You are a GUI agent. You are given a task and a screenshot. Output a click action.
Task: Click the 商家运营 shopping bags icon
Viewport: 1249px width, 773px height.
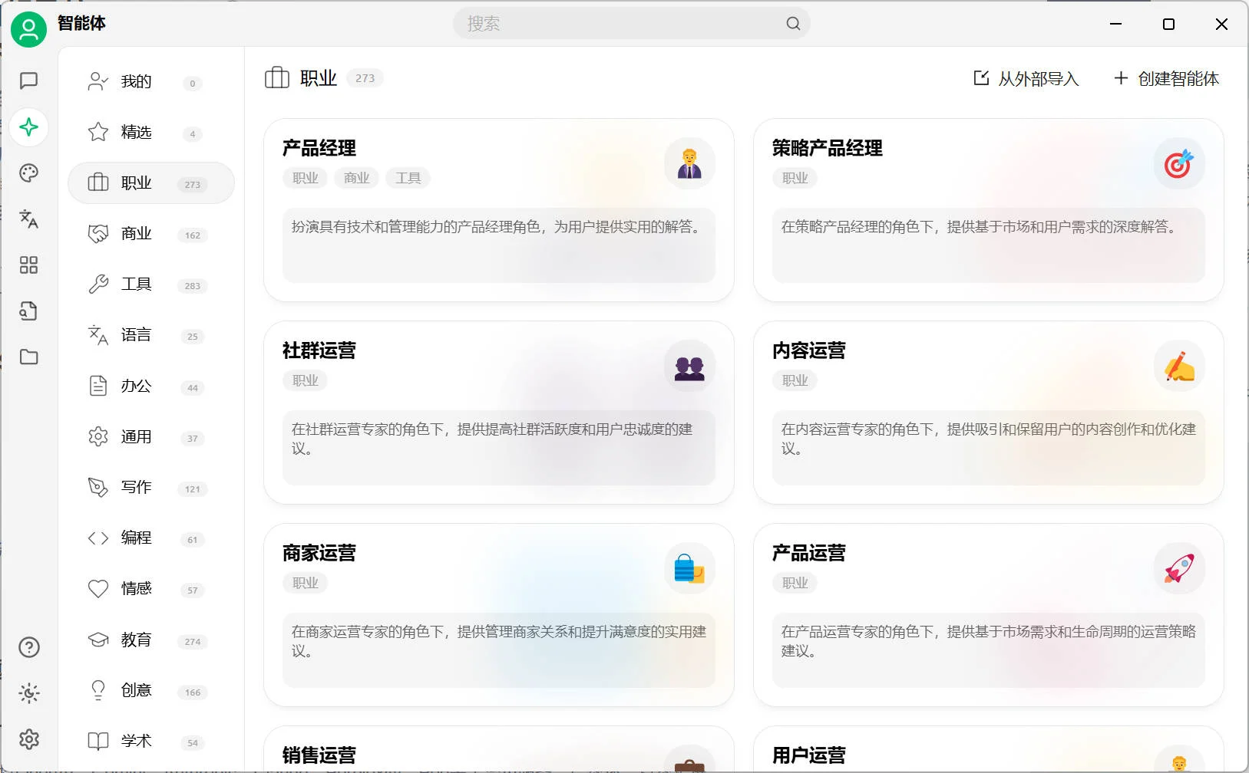[689, 568]
